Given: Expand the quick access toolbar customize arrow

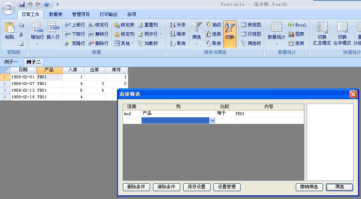Looking at the screenshot, I should click(57, 4).
